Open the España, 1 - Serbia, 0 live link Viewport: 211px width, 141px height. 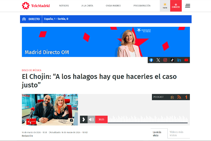(56, 19)
